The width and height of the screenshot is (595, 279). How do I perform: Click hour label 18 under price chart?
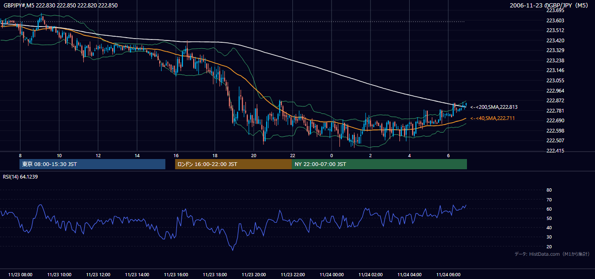(x=215, y=155)
